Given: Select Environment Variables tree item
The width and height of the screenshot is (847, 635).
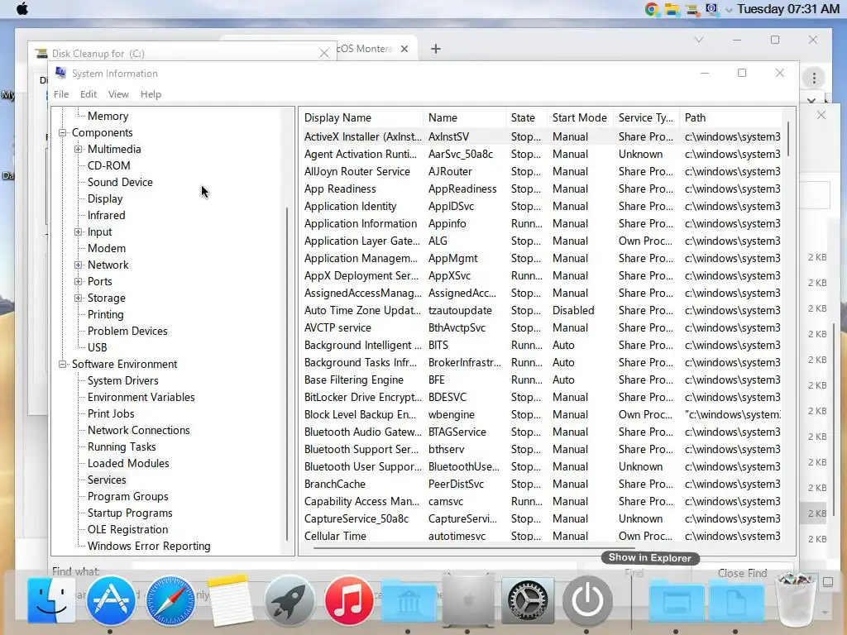Looking at the screenshot, I should coord(141,398).
